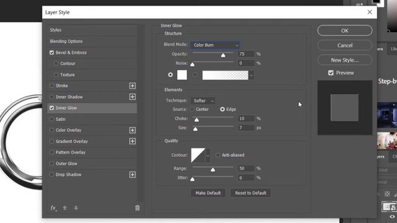This screenshot has height=223, width=397.
Task: Enable the Stroke effect checkbox
Action: click(51, 85)
